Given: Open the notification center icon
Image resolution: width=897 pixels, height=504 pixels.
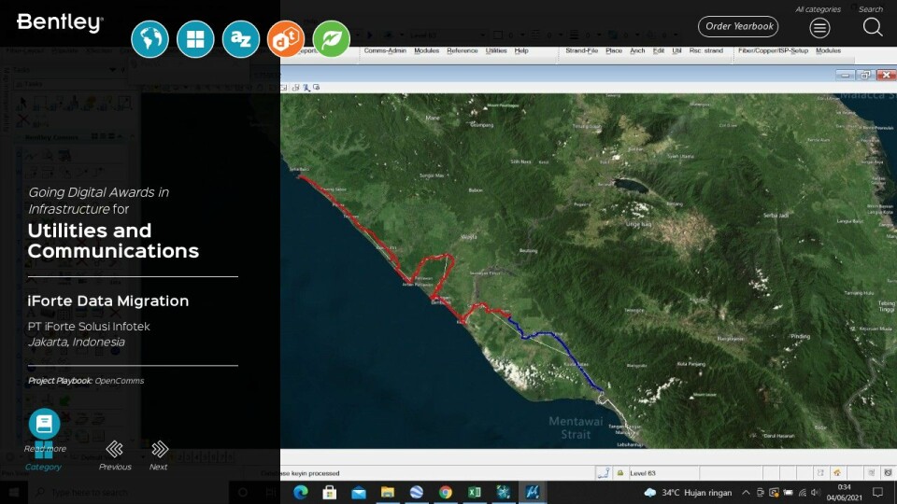Looking at the screenshot, I should (877, 493).
